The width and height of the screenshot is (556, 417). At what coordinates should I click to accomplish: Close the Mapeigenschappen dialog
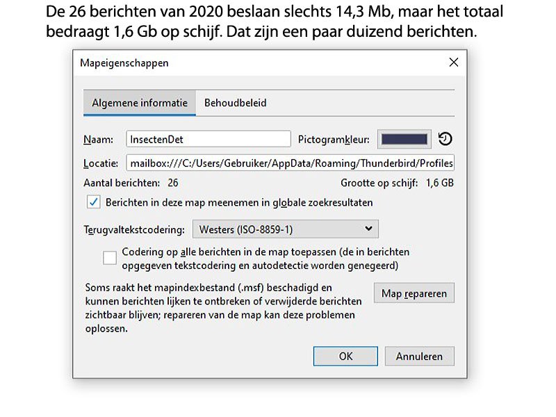click(x=454, y=63)
